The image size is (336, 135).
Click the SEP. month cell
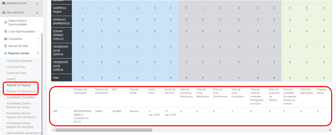click(x=56, y=111)
